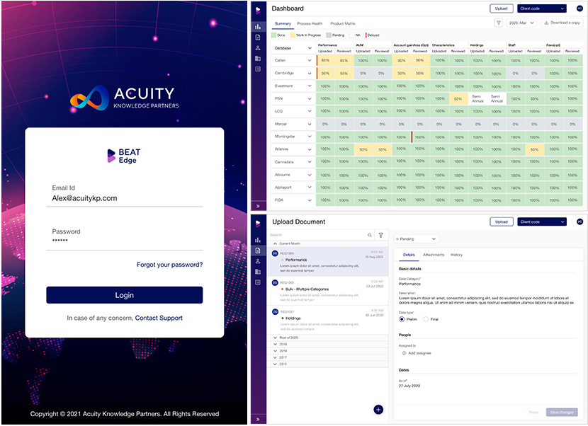Select the Final radio button
588x426 pixels.
tap(426, 319)
